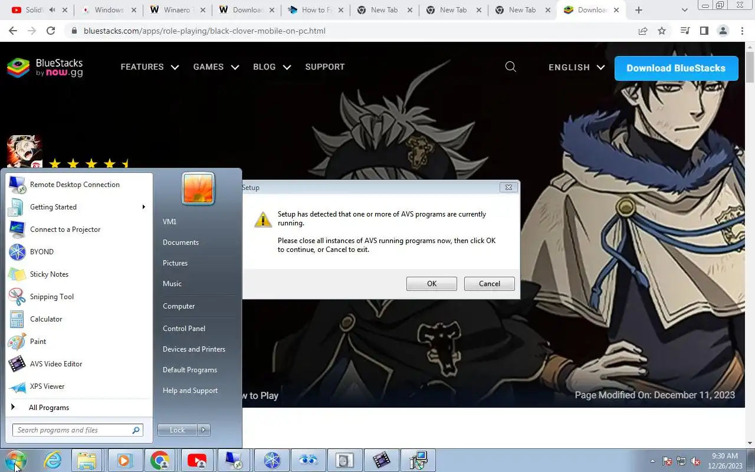Open shutdown options arrow next to Lock
Image resolution: width=755 pixels, height=472 pixels.
203,430
